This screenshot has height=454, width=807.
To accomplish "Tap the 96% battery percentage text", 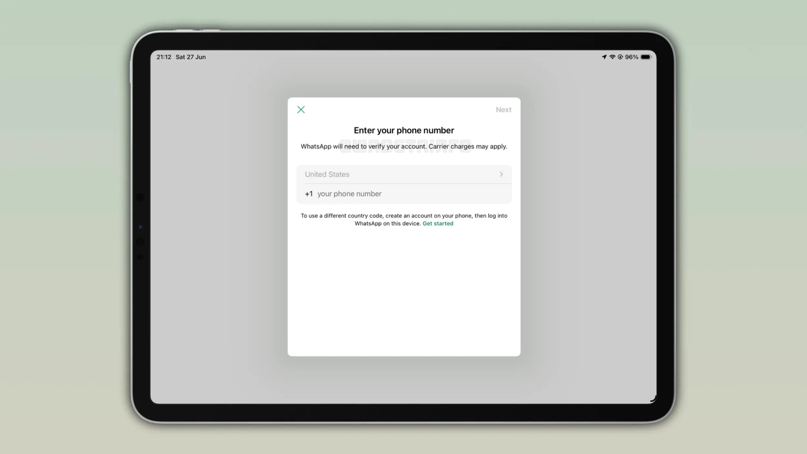I will coord(631,57).
